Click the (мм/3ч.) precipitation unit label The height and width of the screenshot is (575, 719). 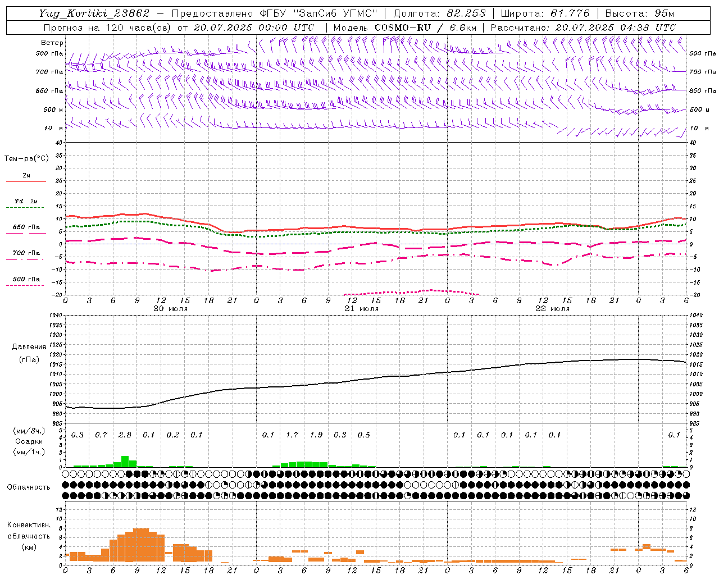[x=29, y=431]
